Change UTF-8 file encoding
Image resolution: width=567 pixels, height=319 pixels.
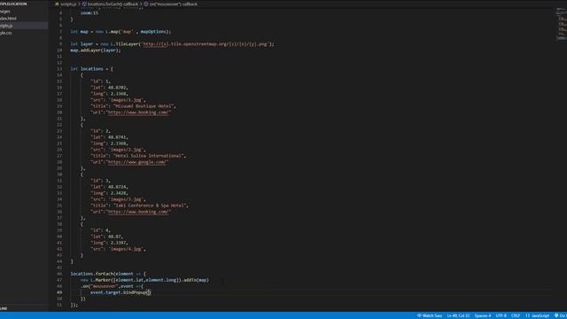click(x=501, y=315)
